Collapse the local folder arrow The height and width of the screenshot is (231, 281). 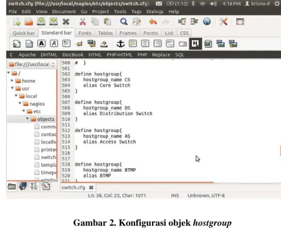16,96
